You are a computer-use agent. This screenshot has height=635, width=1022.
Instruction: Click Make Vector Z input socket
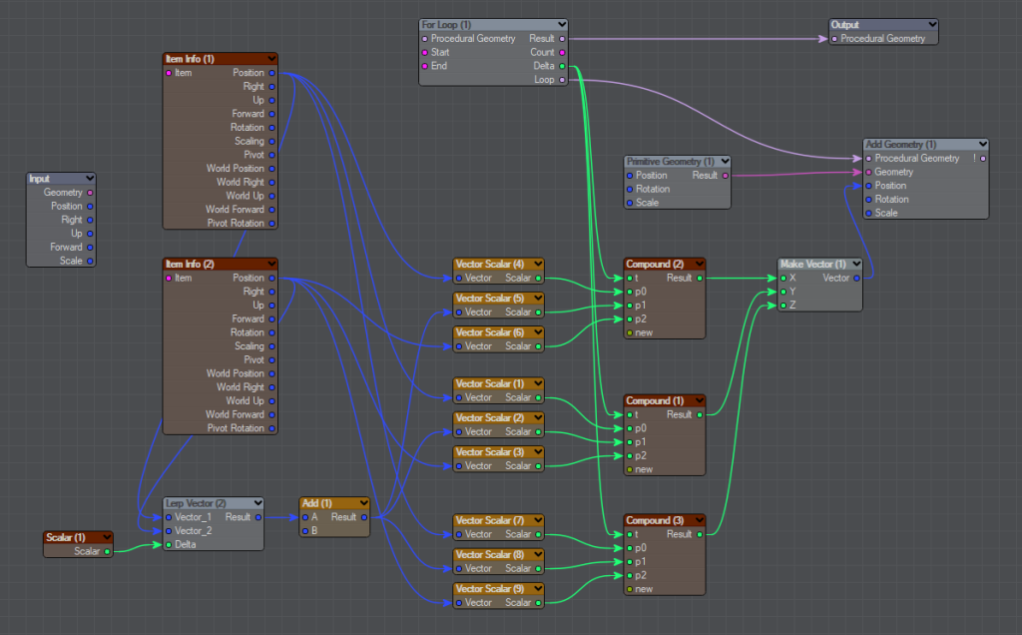pyautogui.click(x=783, y=306)
